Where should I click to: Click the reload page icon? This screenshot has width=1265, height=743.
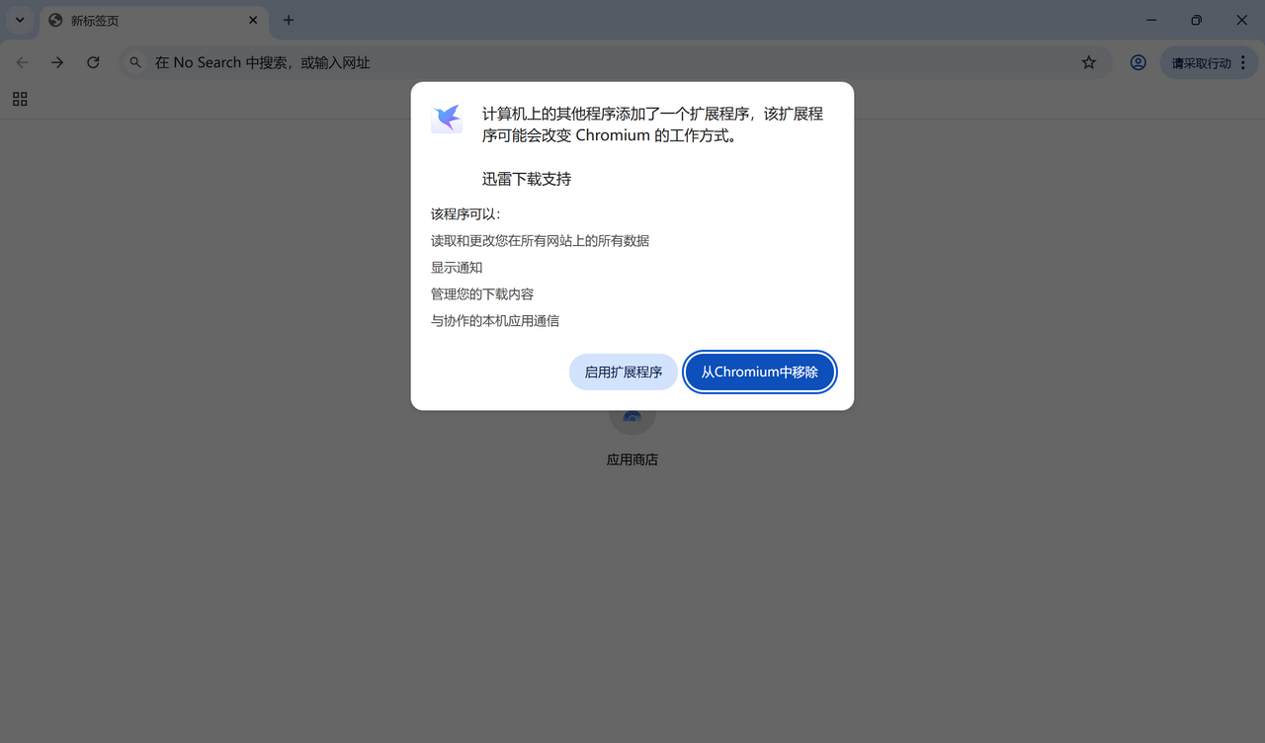click(93, 61)
